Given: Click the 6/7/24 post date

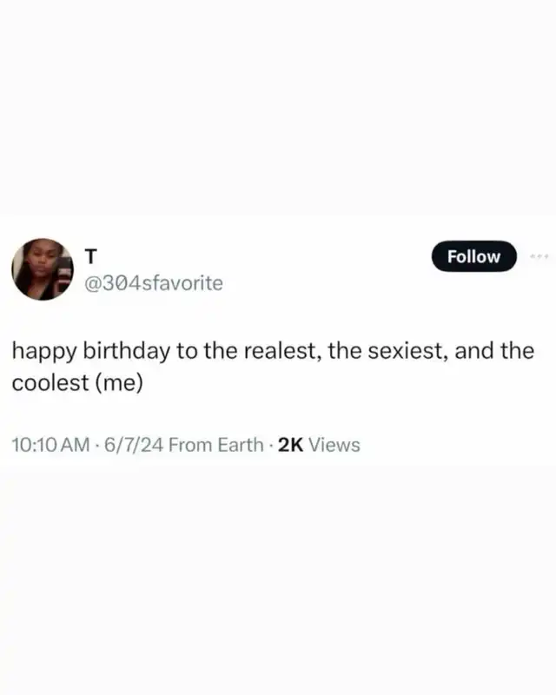Looking at the screenshot, I should click(134, 445).
